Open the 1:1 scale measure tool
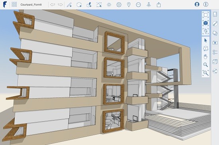The height and width of the screenshot is (145, 219). point(139,5)
